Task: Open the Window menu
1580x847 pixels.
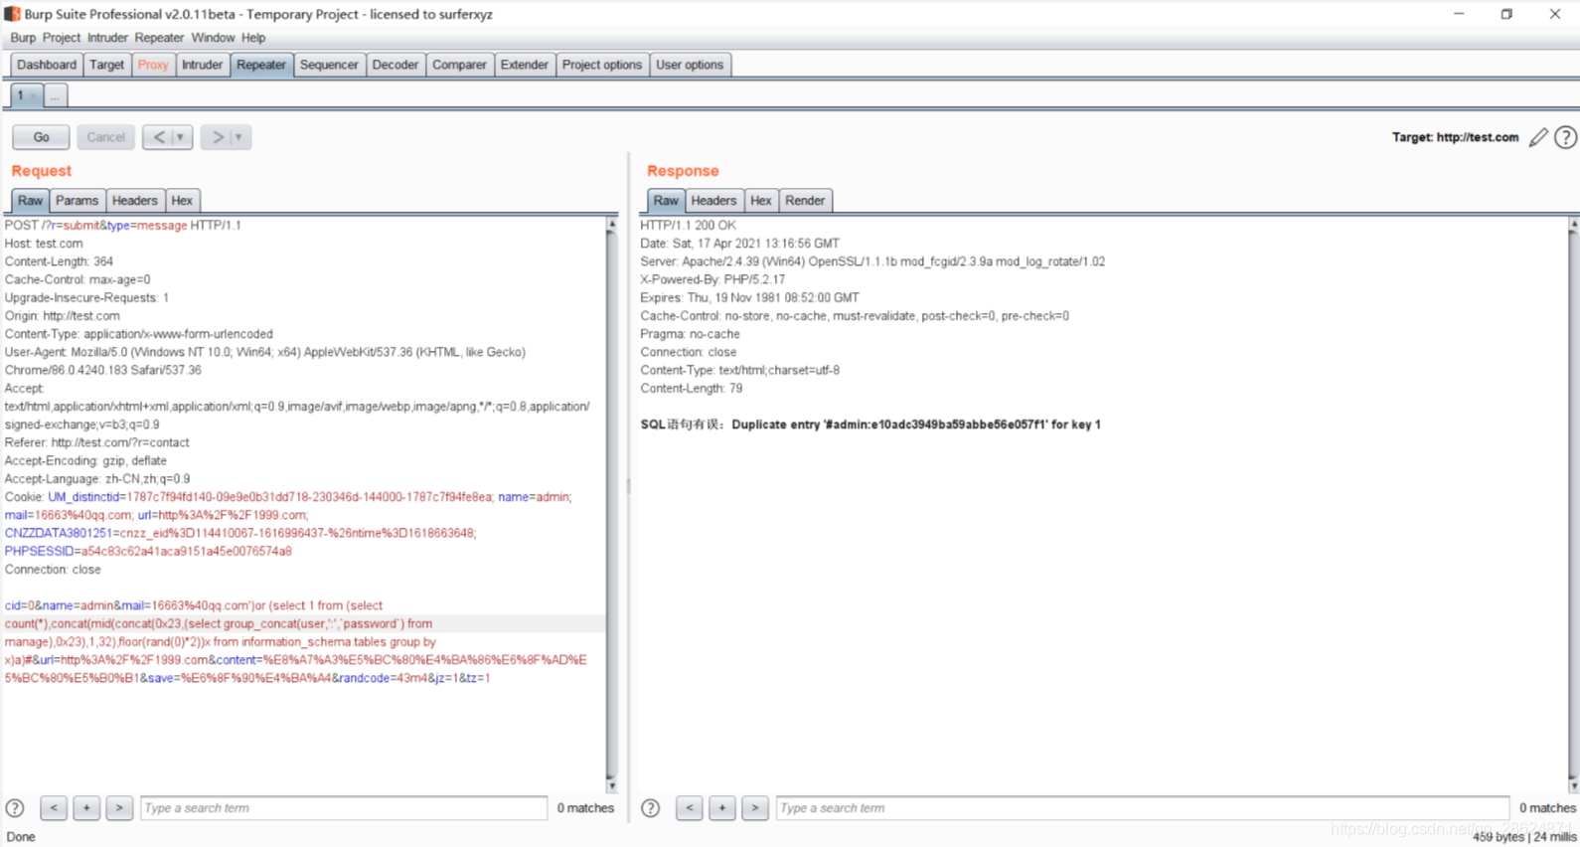Action: 213,38
